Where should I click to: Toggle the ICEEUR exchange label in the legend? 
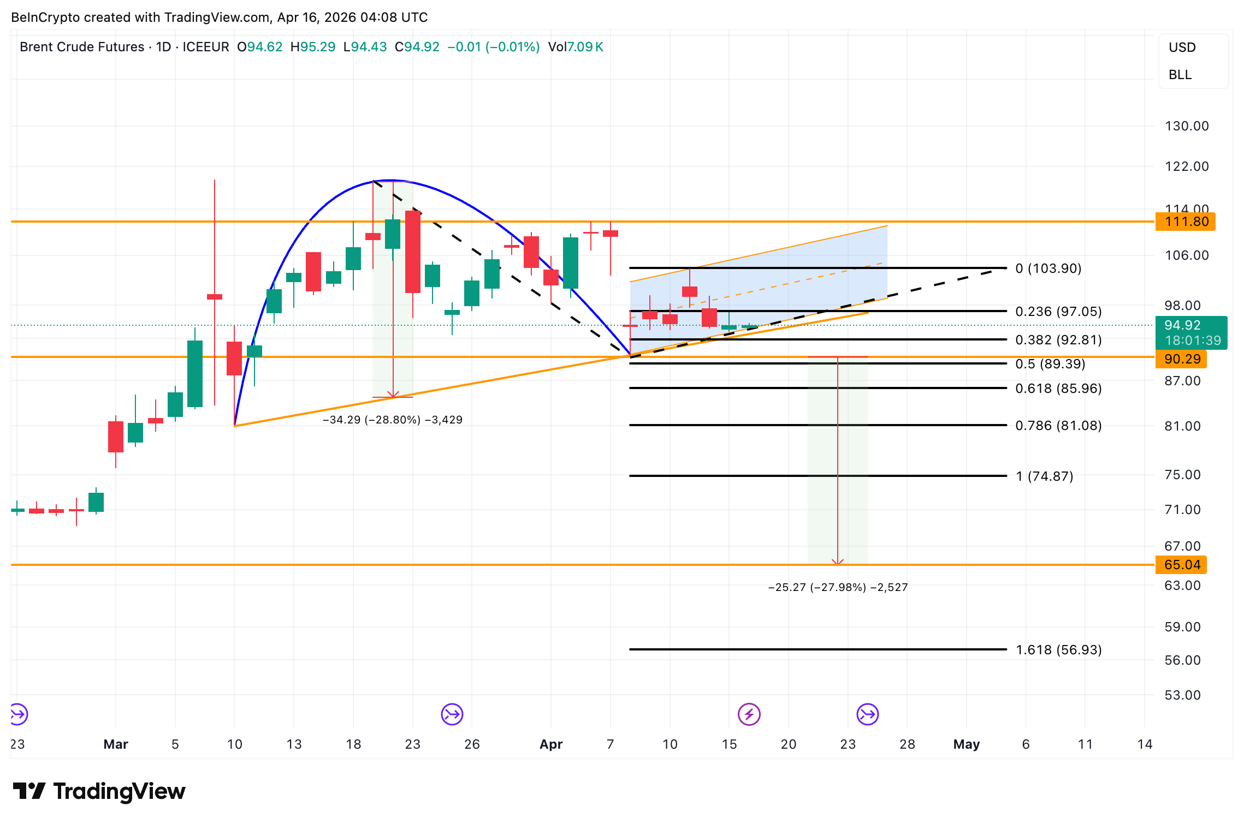[x=206, y=47]
